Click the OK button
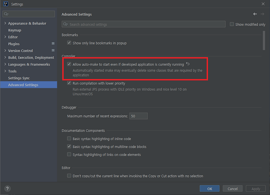This screenshot has width=270, height=195. coord(209,189)
